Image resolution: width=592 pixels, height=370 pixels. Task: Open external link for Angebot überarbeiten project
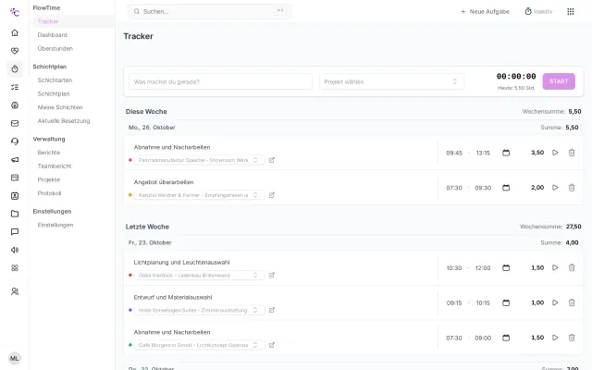pos(271,195)
